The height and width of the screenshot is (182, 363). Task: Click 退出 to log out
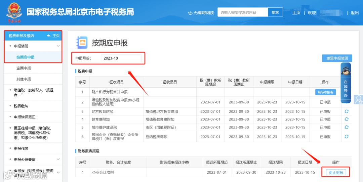[x=355, y=13]
